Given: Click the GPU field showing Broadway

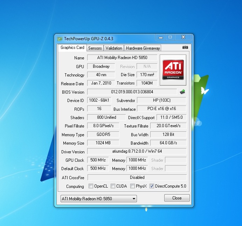Looking at the screenshot, I should (101, 66).
